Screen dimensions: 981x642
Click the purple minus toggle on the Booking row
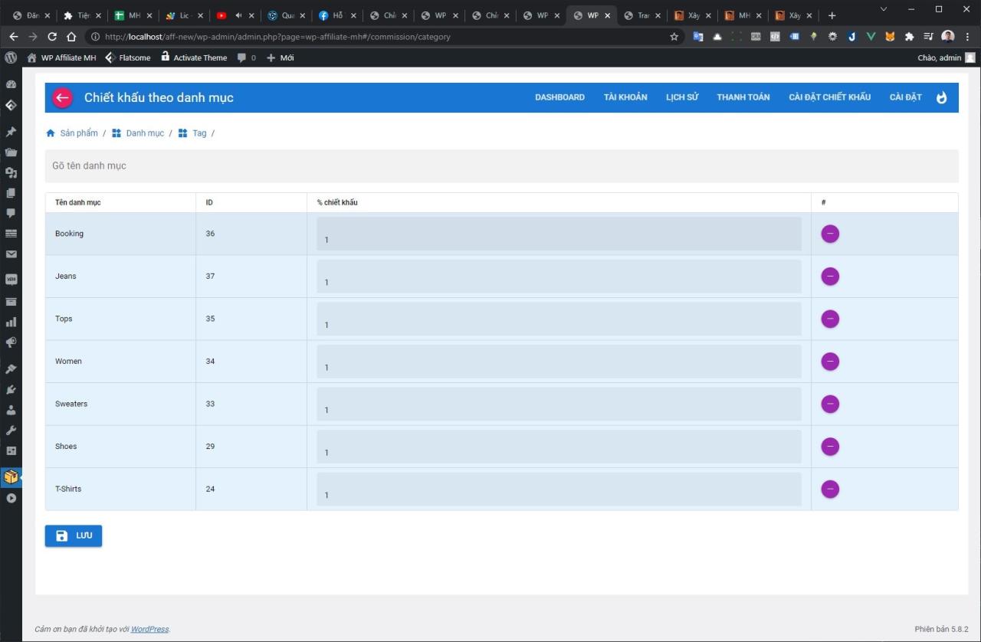[x=830, y=234]
